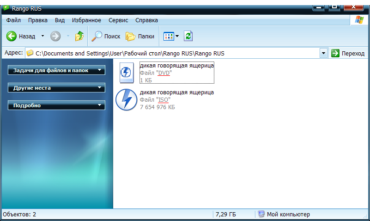The height and width of the screenshot is (221, 370).
Task: Click the Папки button label
Action: [146, 37]
